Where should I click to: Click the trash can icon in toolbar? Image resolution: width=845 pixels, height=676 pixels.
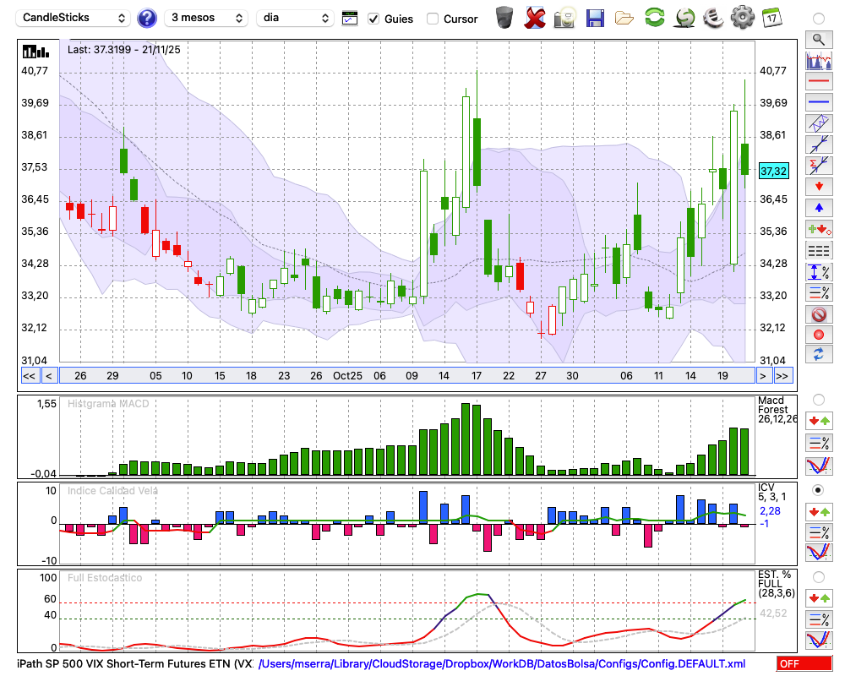pos(504,18)
